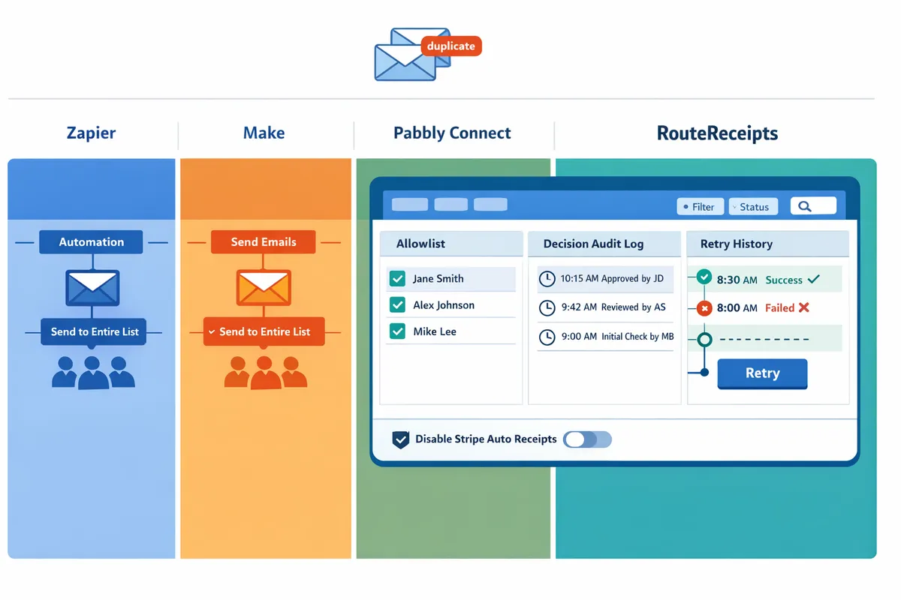Click the orange envelope under Send Emails
The width and height of the screenshot is (901, 600).
click(x=264, y=288)
